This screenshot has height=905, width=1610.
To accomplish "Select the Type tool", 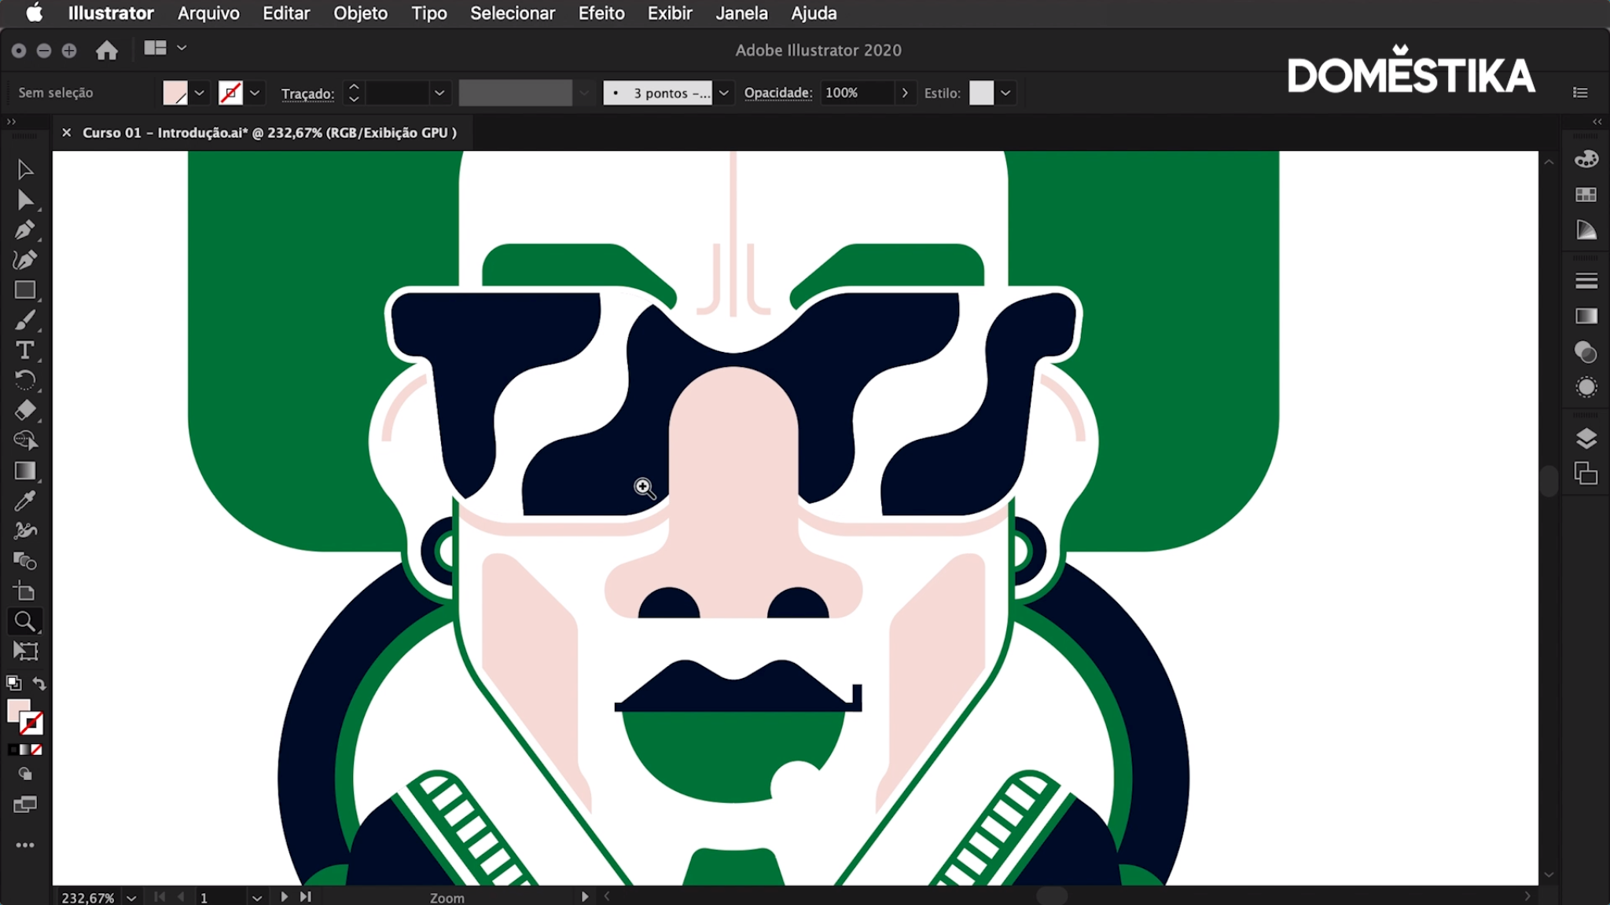I will 24,350.
